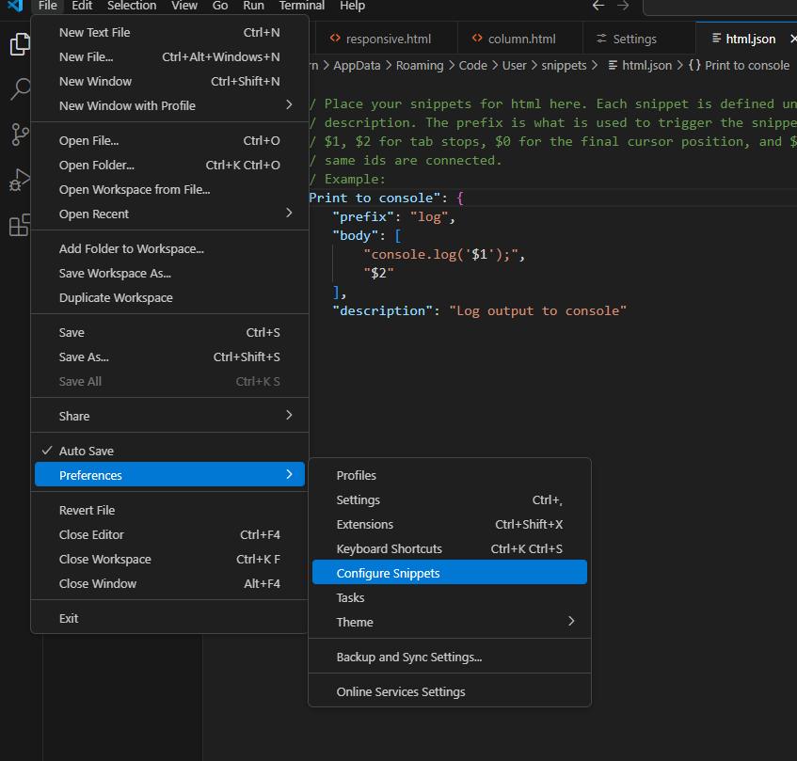797x761 pixels.
Task: Toggle Auto Save in File menu
Action: (169, 451)
